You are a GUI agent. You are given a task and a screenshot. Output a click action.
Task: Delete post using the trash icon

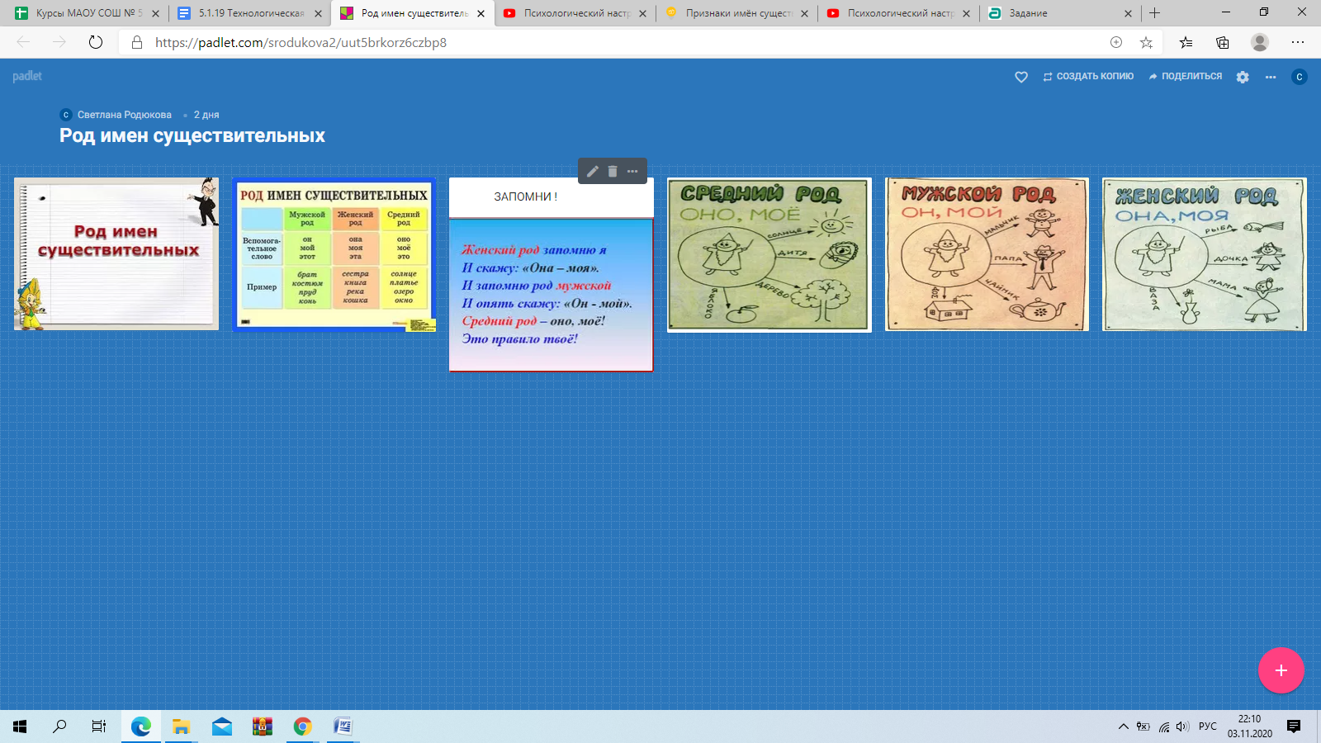click(613, 172)
